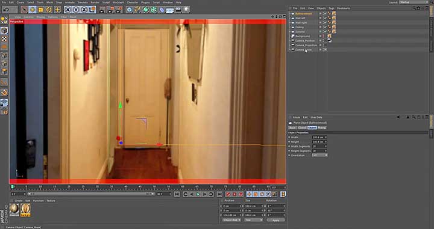The image size is (434, 229).
Task: Toggle the X axis lock
Action: tap(68, 10)
